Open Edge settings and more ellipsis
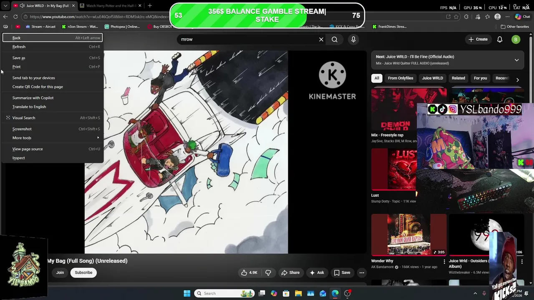This screenshot has height=300, width=534. 507,17
